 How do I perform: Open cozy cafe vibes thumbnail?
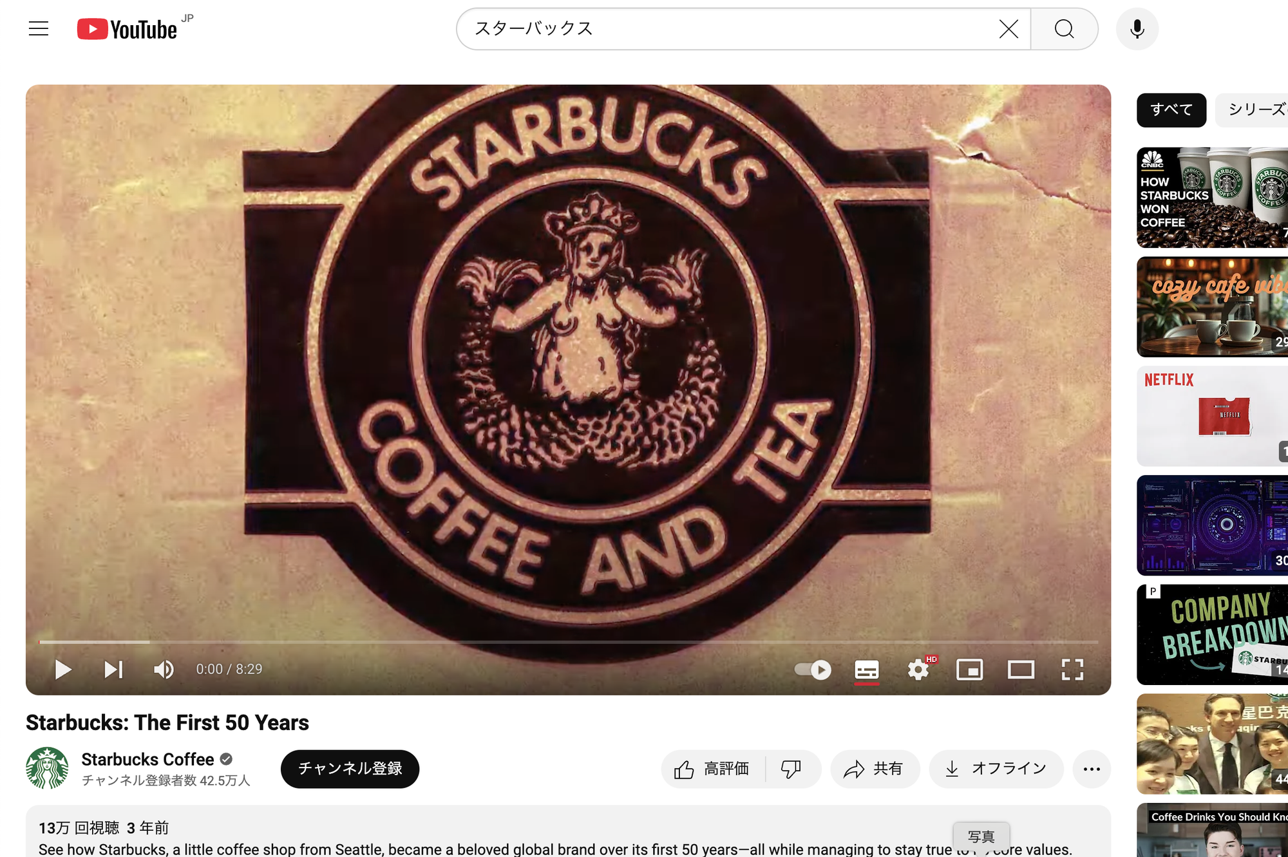1212,306
